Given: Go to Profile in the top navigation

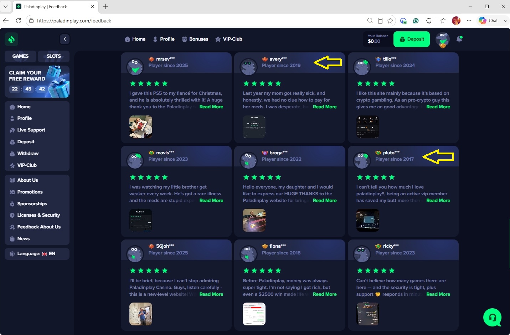Looking at the screenshot, I should click(164, 39).
